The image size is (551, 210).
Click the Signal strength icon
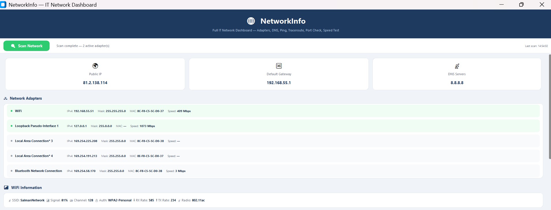pos(48,200)
